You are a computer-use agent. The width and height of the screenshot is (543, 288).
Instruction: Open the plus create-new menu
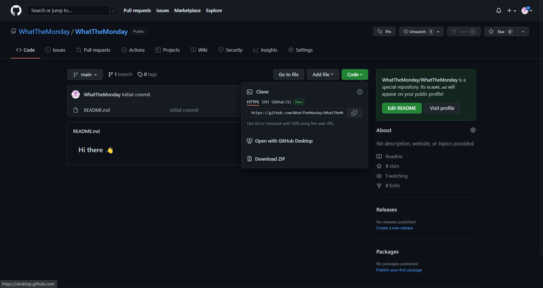(511, 10)
